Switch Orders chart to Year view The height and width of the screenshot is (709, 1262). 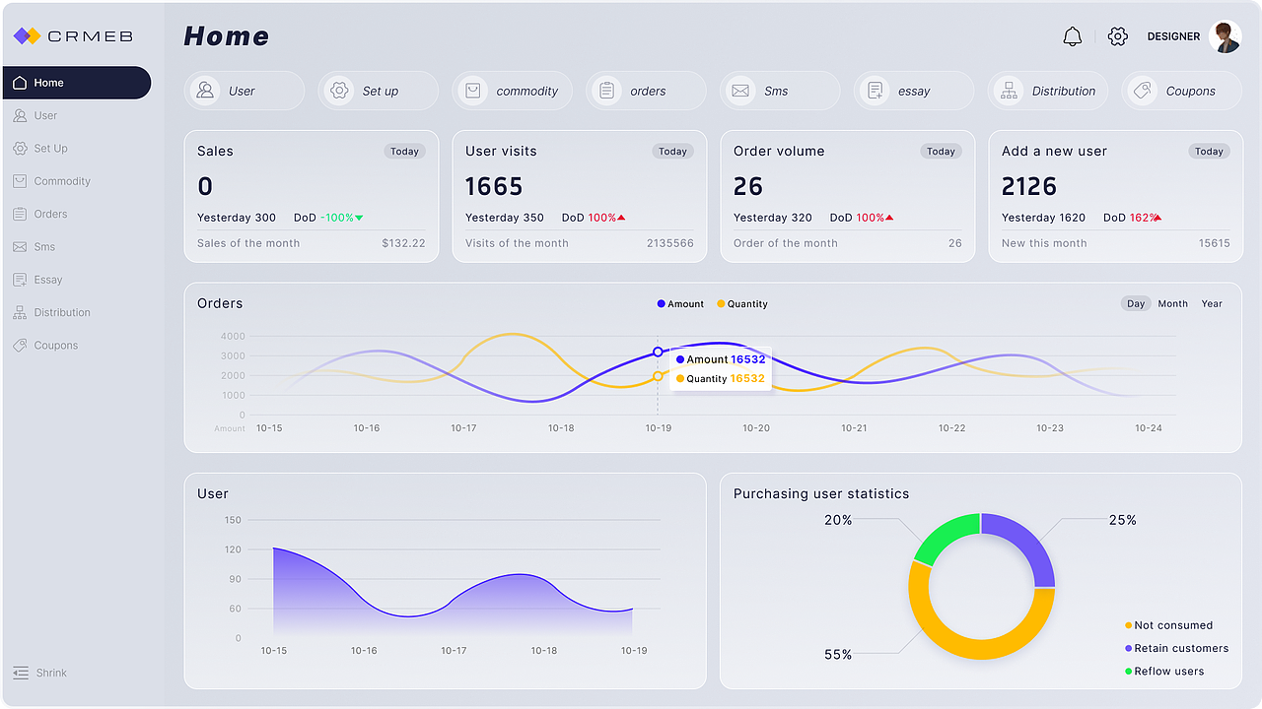(x=1212, y=303)
